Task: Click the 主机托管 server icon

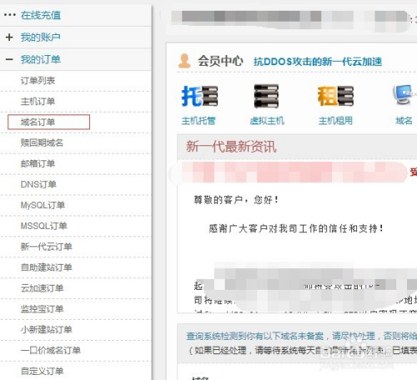Action: click(199, 96)
